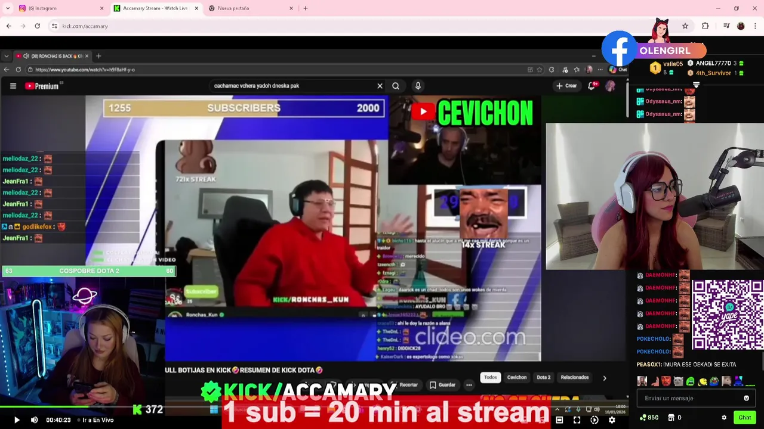Open the chat shop icon
The image size is (764, 429).
(671, 418)
